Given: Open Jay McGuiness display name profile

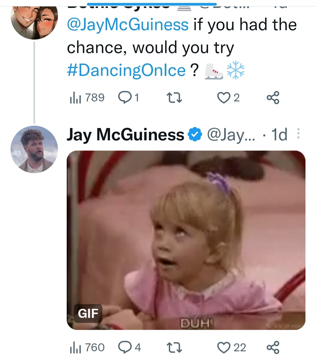Looking at the screenshot, I should click(x=125, y=135).
